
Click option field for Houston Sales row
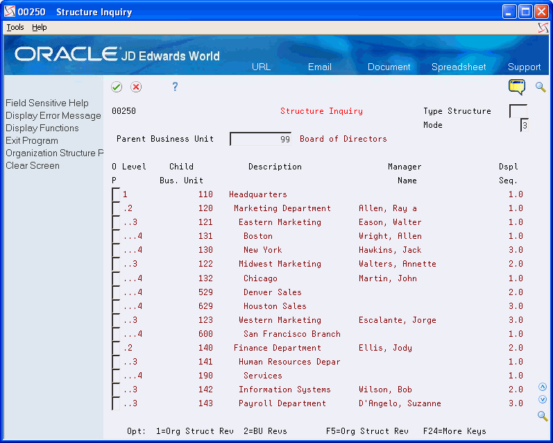point(116,306)
